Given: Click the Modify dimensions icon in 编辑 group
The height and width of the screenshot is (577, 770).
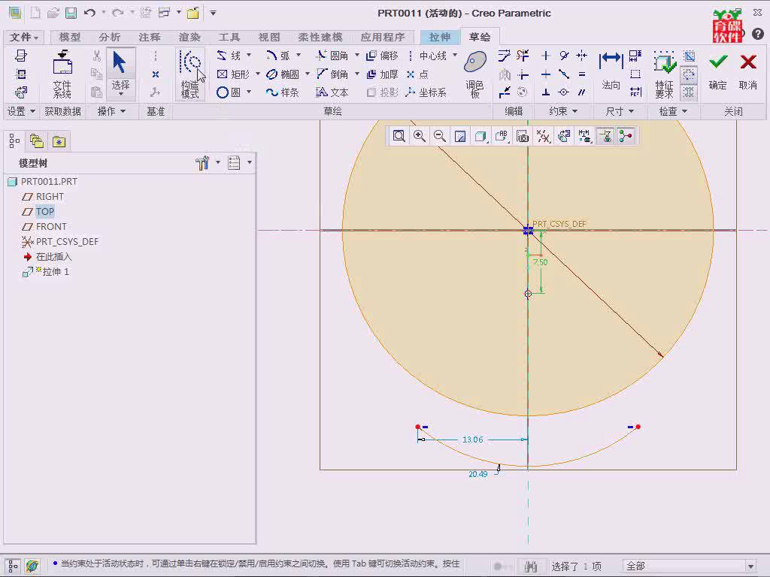Looking at the screenshot, I should (505, 56).
